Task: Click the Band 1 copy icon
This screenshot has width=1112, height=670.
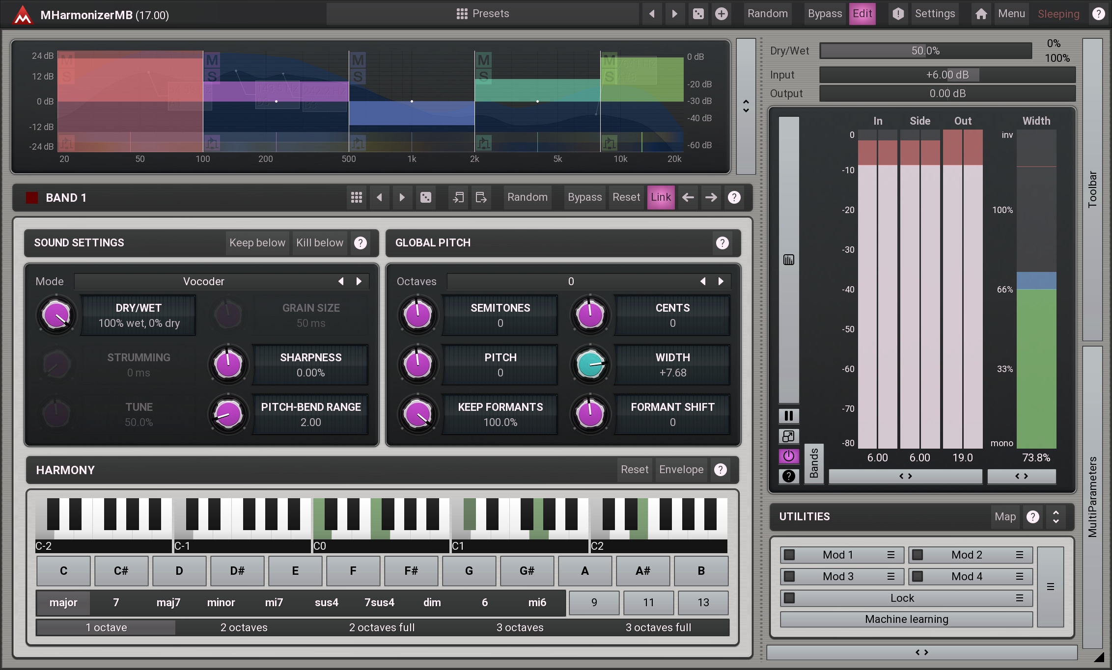Action: pyautogui.click(x=458, y=197)
